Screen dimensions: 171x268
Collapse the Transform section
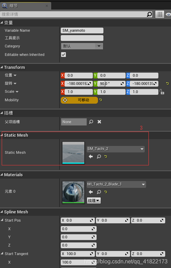click(2, 68)
